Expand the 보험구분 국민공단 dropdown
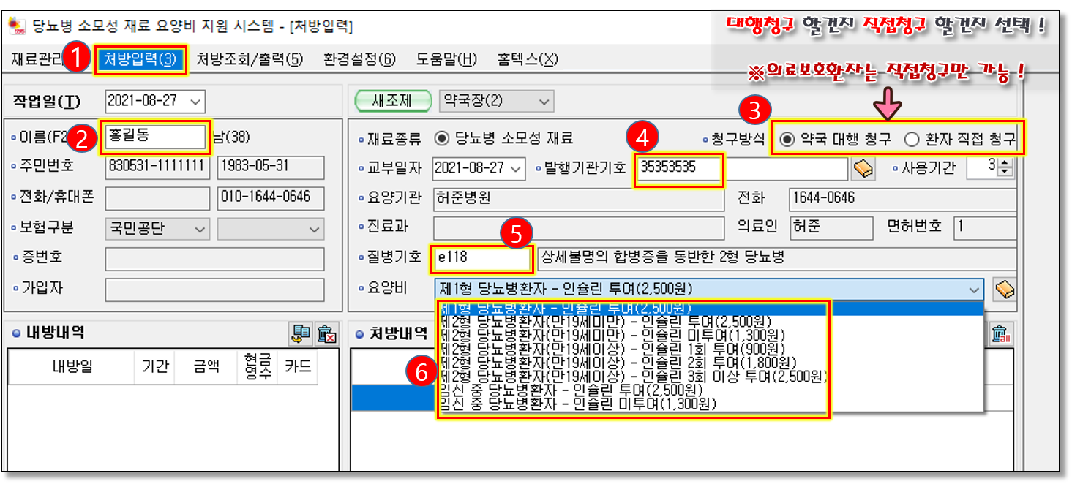The height and width of the screenshot is (484, 1072). tap(200, 230)
